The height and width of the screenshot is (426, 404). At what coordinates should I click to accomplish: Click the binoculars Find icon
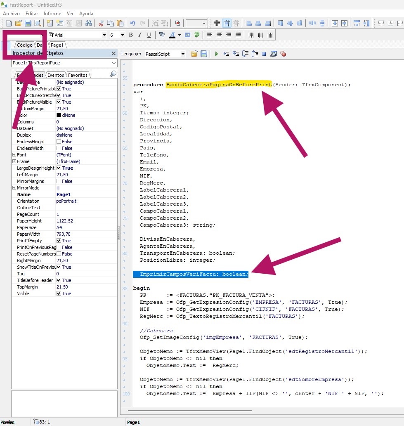88,24
